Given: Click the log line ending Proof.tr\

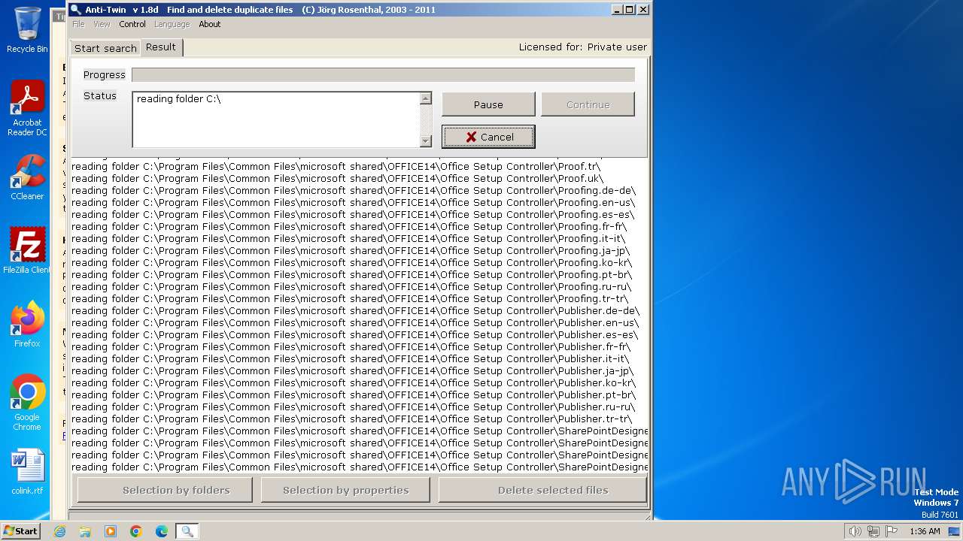Looking at the screenshot, I should pyautogui.click(x=337, y=167).
